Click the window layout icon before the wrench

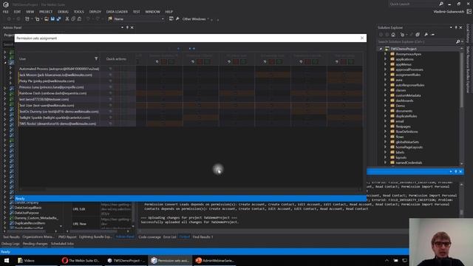[171, 18]
